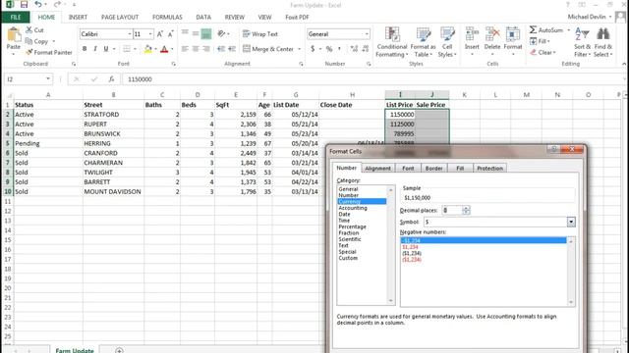Click AutoSum
Image resolution: width=629 pixels, height=353 pixels.
546,30
